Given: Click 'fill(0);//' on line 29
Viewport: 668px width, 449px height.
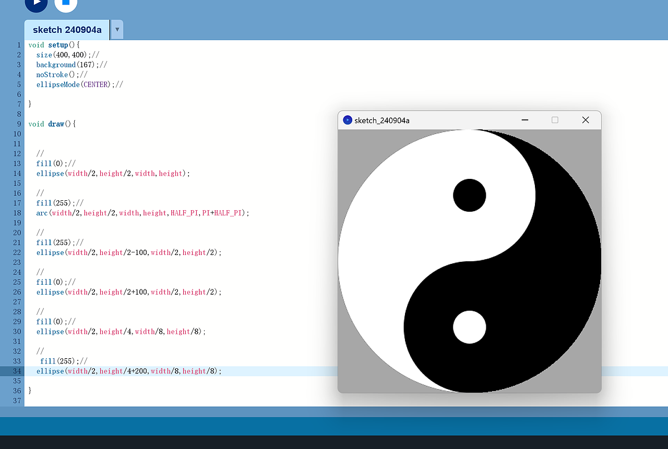Looking at the screenshot, I should pos(56,322).
